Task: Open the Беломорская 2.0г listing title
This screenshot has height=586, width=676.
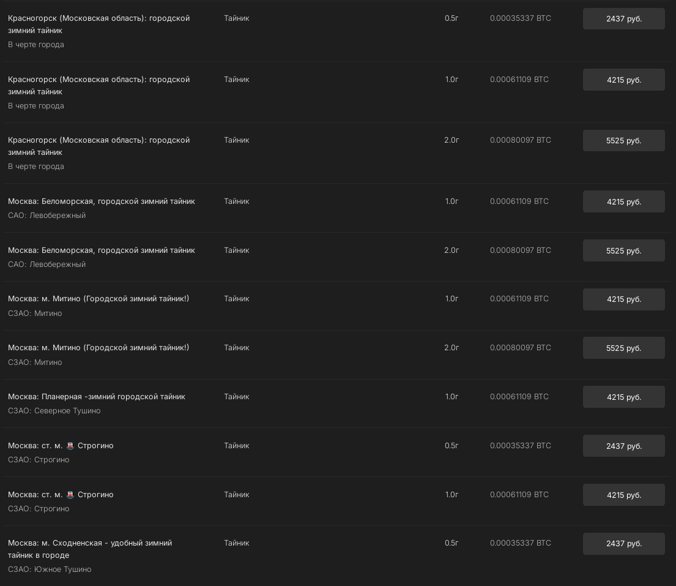Action: coord(102,250)
